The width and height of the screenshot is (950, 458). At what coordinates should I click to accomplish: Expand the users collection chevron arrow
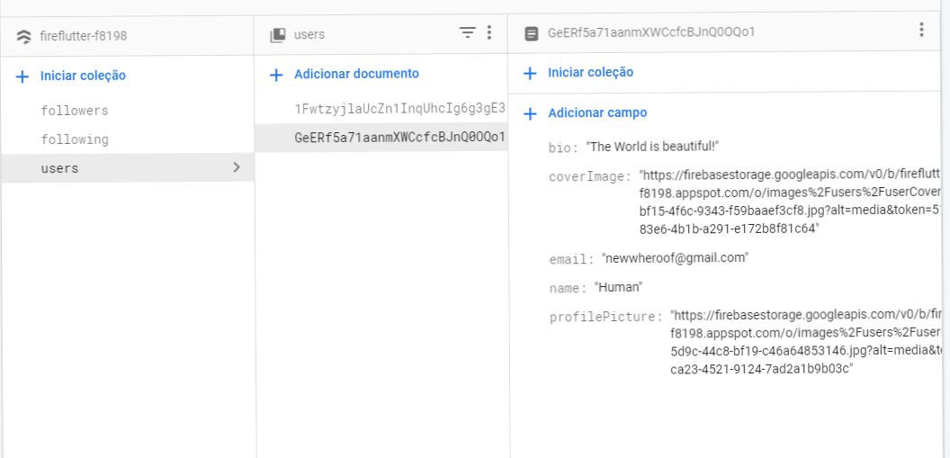click(x=237, y=167)
